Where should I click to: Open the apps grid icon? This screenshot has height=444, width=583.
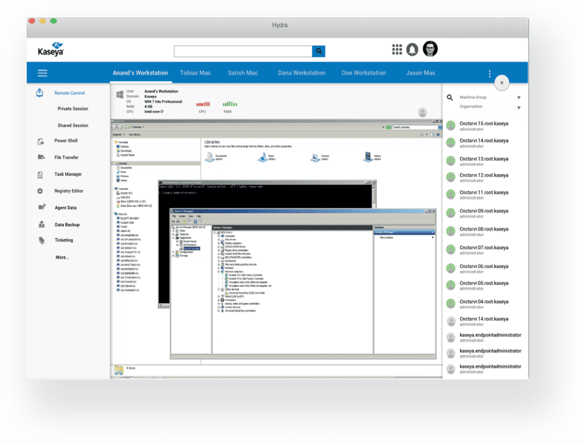click(x=397, y=50)
